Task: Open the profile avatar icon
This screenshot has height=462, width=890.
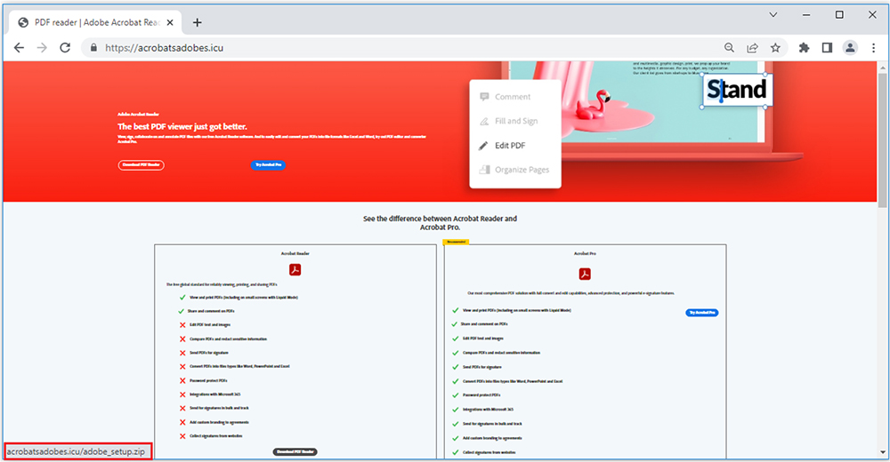Action: 850,48
